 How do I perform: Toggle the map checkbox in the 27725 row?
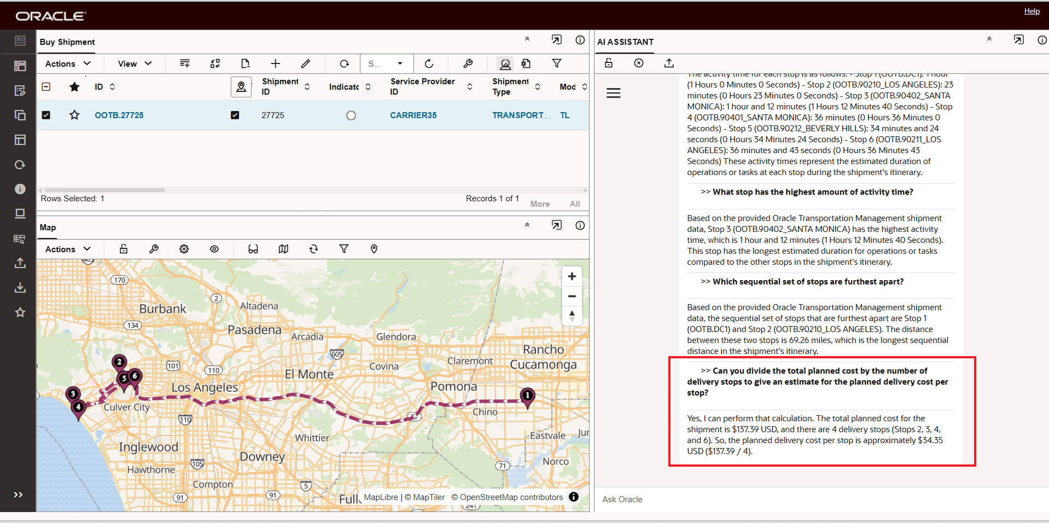[x=235, y=115]
